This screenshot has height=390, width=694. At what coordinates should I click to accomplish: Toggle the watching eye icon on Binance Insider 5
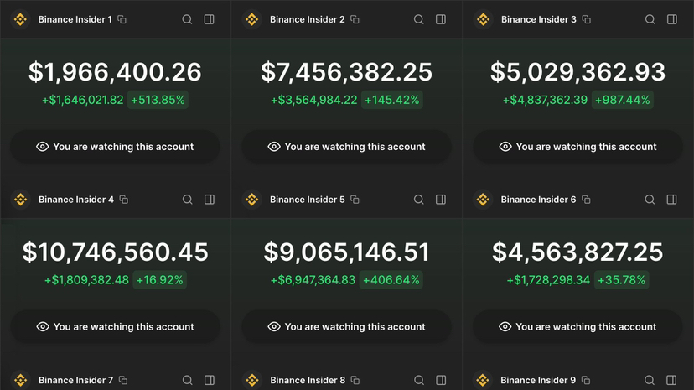pyautogui.click(x=274, y=327)
